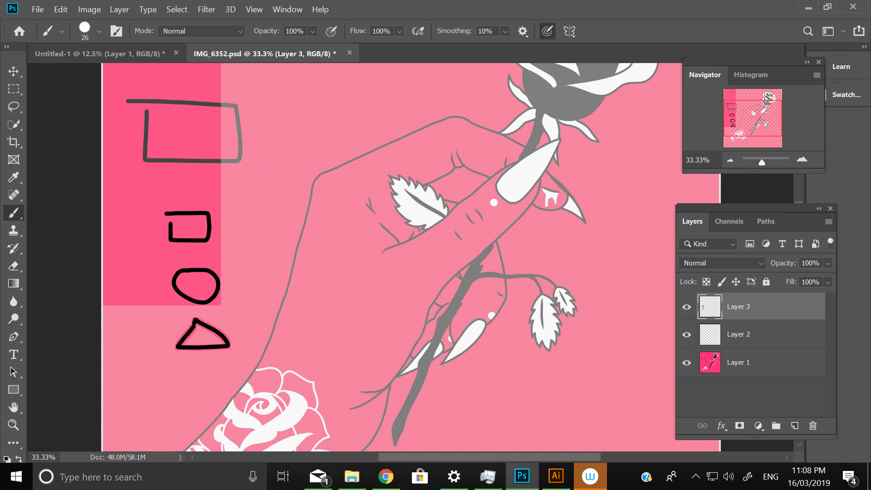Select the Frame tool
This screenshot has height=490, width=871.
tap(14, 160)
